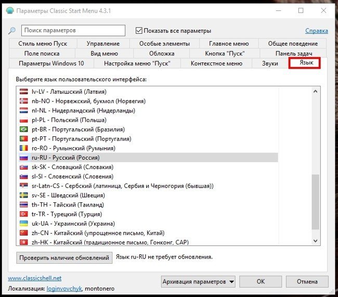The image size is (338, 297).
Task: Click the language list scroll-up arrow
Action: [x=315, y=91]
